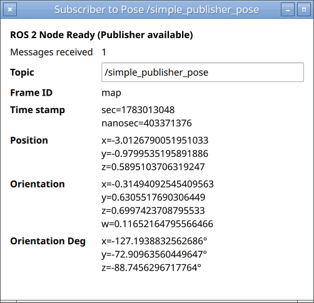Viewport: 314px width, 303px height.
Task: Click the frame ID value 'map'
Action: [111, 93]
